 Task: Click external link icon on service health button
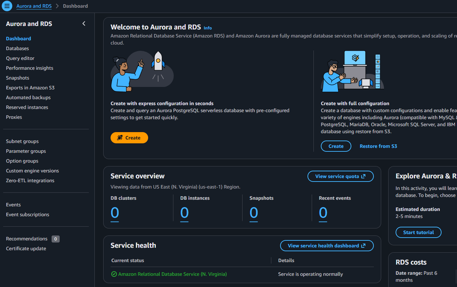pyautogui.click(x=363, y=246)
